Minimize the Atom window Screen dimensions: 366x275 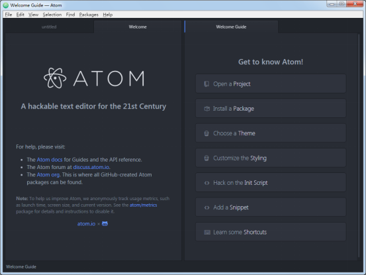(332, 4)
